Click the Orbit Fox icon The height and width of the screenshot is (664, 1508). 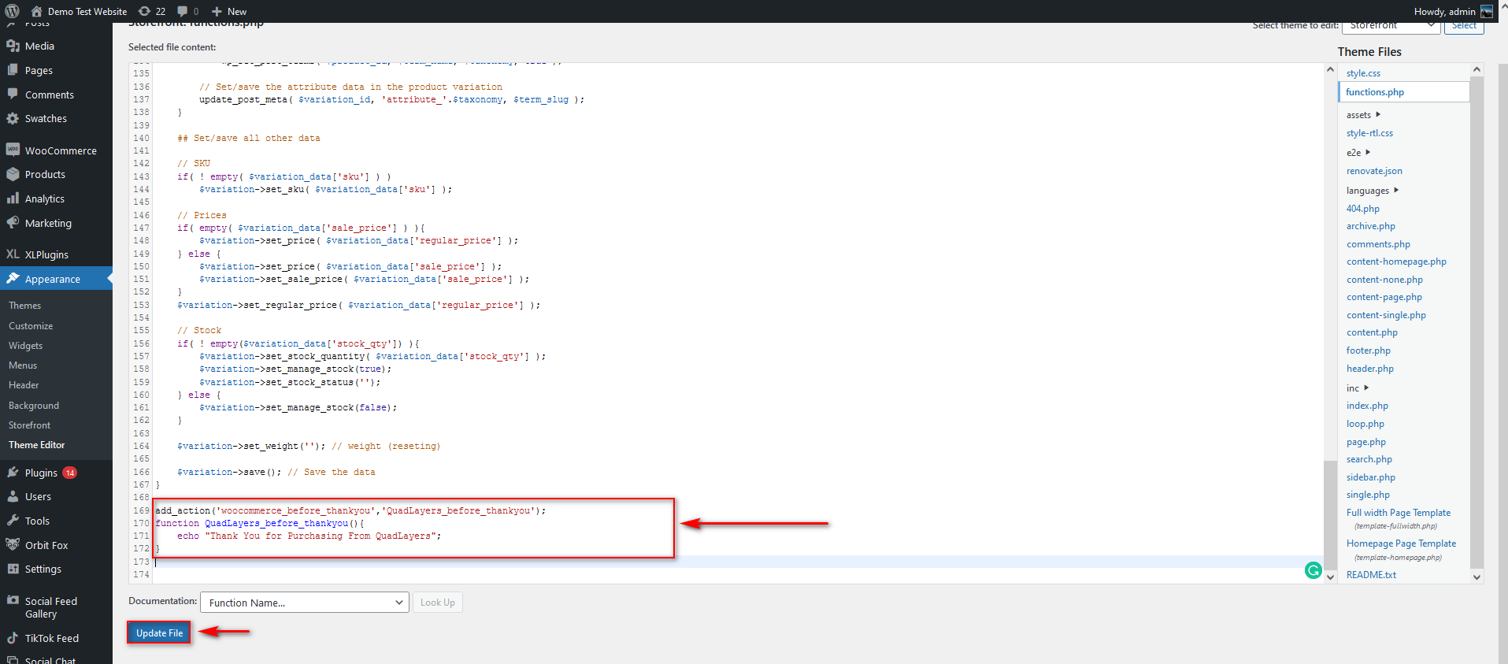tap(13, 544)
